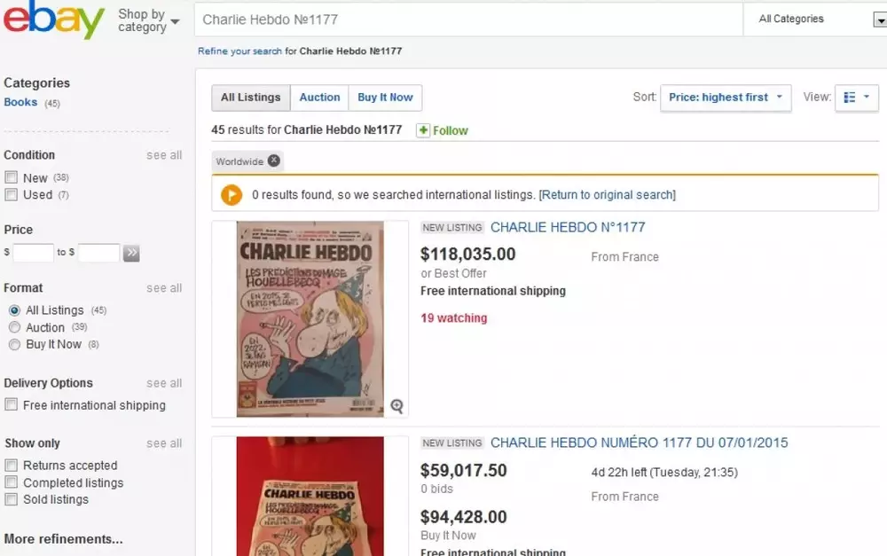Screen dimensions: 887x556
Task: Remove the Worldwide filter tag
Action: pyautogui.click(x=274, y=161)
